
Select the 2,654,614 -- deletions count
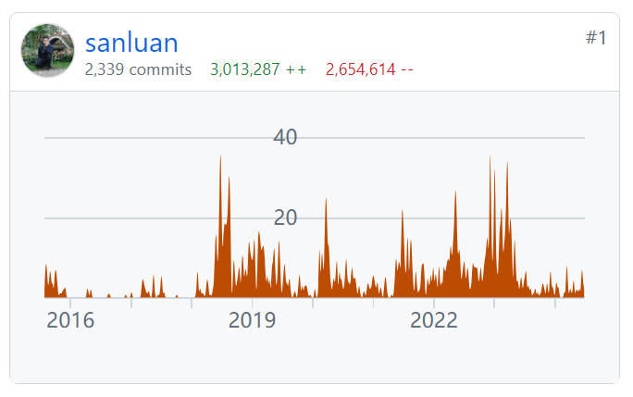tap(369, 69)
